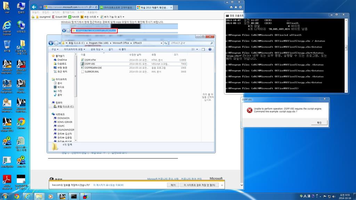Select DONGWON network computer
Viewport: 356px width, 200px height.
click(x=63, y=118)
